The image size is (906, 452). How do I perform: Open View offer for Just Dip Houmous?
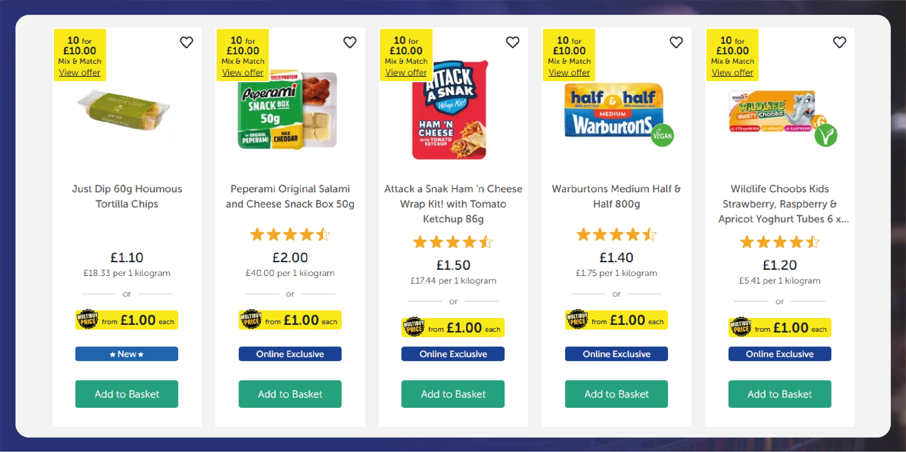[79, 72]
